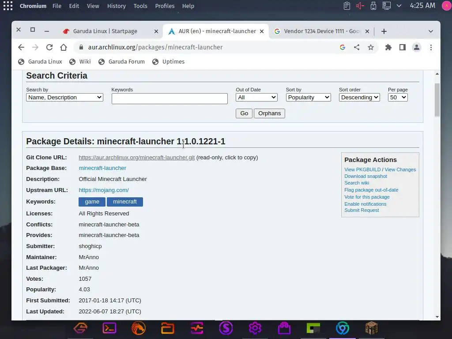
Task: Click Search wiki link
Action: click(x=357, y=183)
